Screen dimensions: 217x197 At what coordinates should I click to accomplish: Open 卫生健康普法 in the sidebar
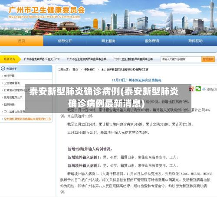(x=12, y=83)
